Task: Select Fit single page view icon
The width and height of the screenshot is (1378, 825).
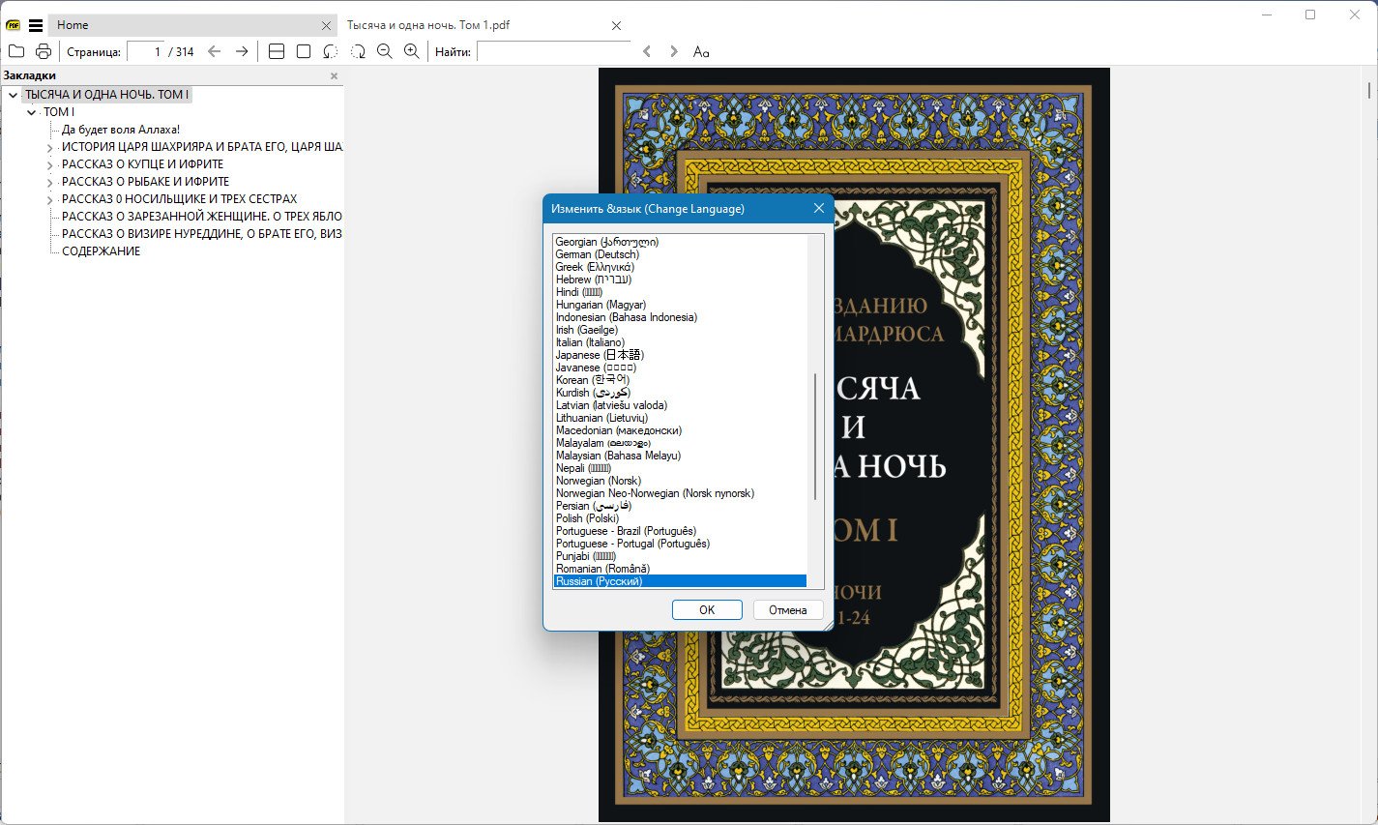Action: pyautogui.click(x=304, y=51)
